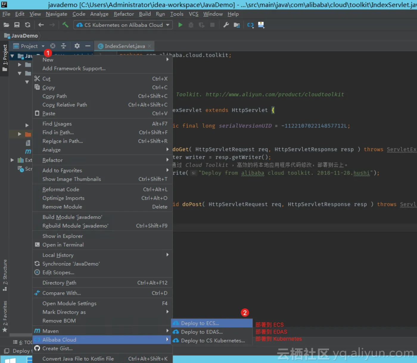Choose Convert Java File to Kotlin File
Viewport: 417px width, 363px height.
[x=102, y=359]
